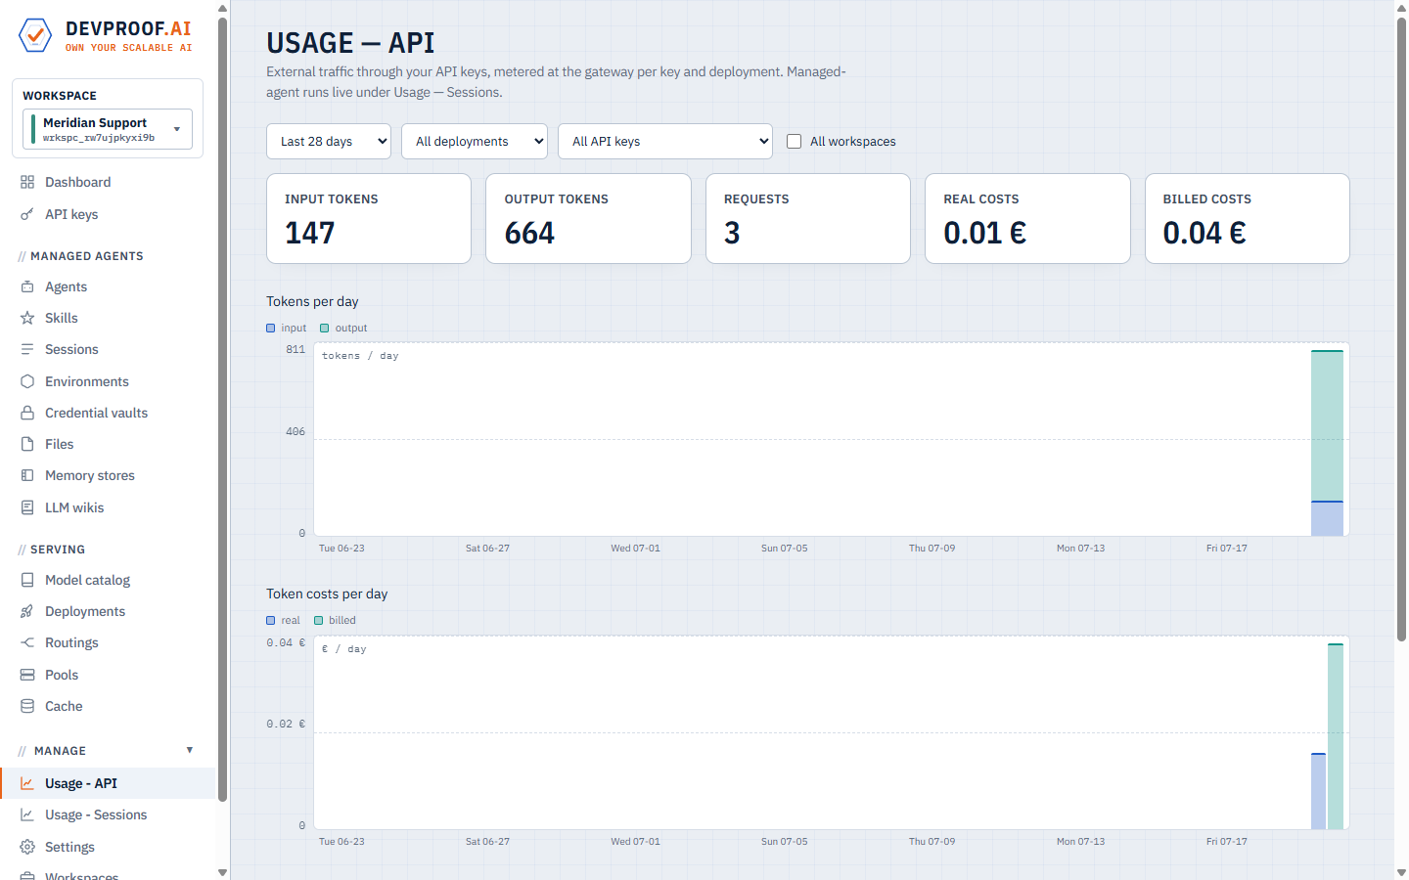Viewport: 1409px width, 880px height.
Task: Open the All deployments dropdown
Action: pos(475,141)
